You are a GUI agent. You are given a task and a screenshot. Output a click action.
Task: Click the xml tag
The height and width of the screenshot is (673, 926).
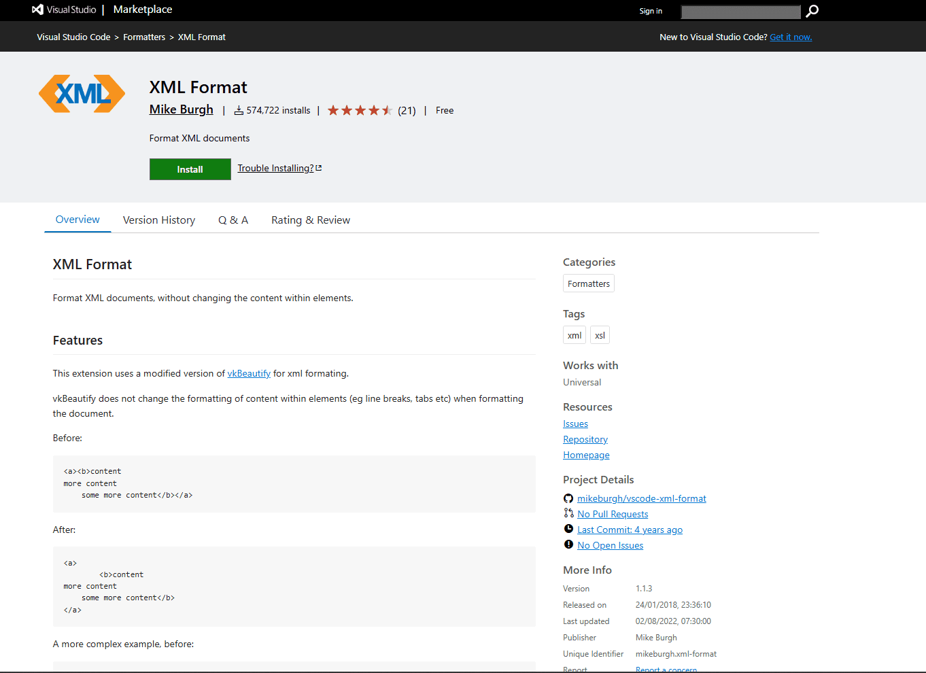[575, 335]
